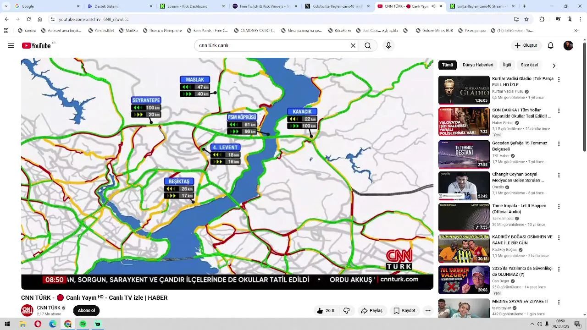Click the CNN TÜRK channel avatar
Viewport: 587px width, 330px height.
(x=27, y=310)
